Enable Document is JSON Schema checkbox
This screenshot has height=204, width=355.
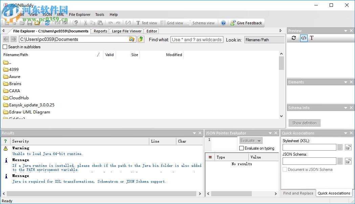coord(285,170)
